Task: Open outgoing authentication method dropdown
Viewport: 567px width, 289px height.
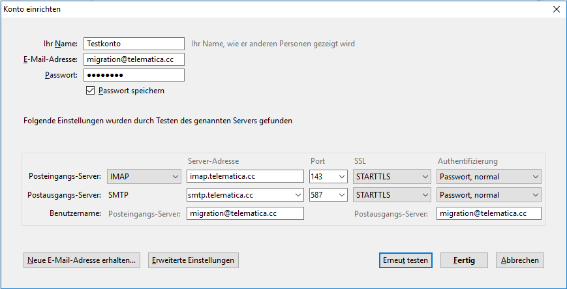Action: coord(489,194)
